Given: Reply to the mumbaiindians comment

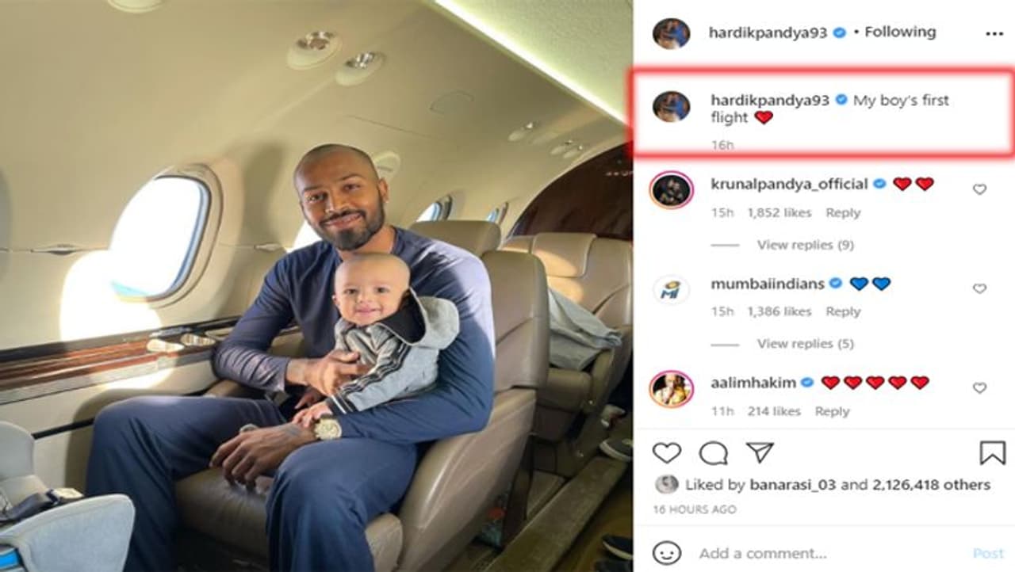Looking at the screenshot, I should click(843, 312).
